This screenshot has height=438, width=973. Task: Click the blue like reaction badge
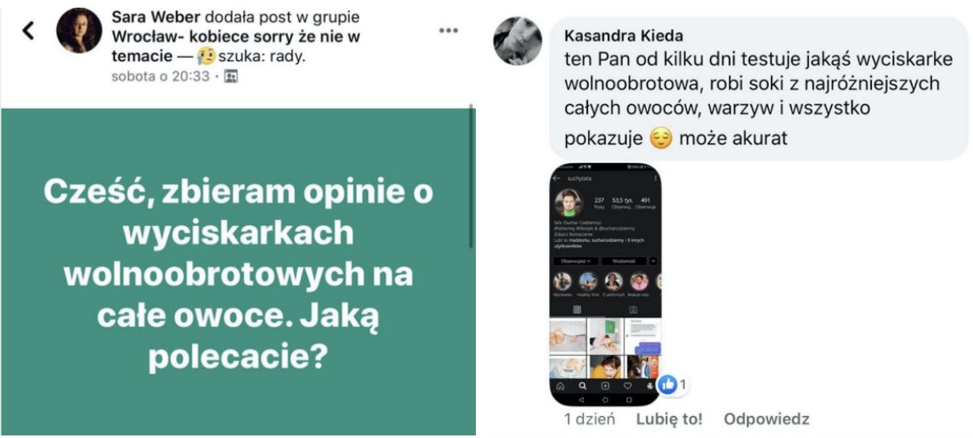coord(668,385)
